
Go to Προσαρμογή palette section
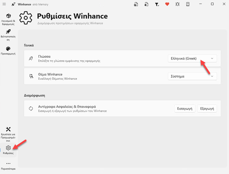point(8,51)
